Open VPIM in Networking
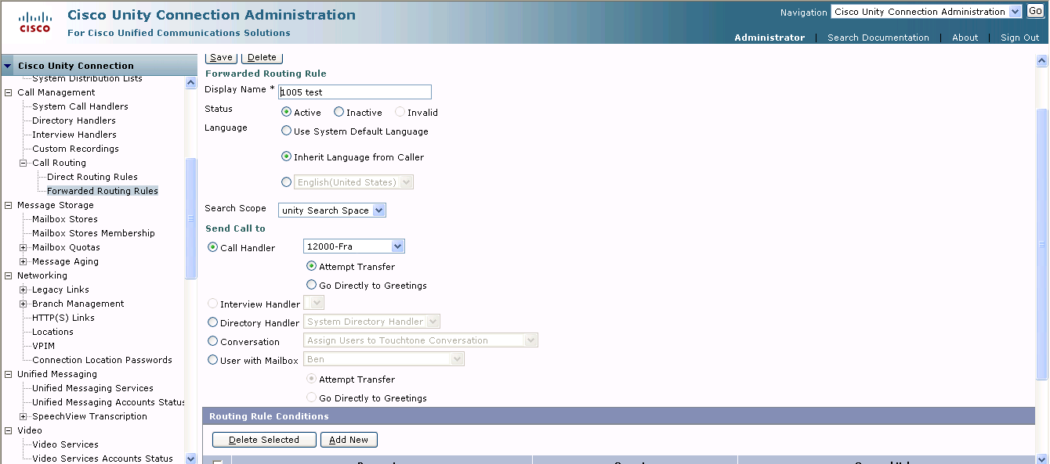The image size is (1050, 464). pos(43,346)
